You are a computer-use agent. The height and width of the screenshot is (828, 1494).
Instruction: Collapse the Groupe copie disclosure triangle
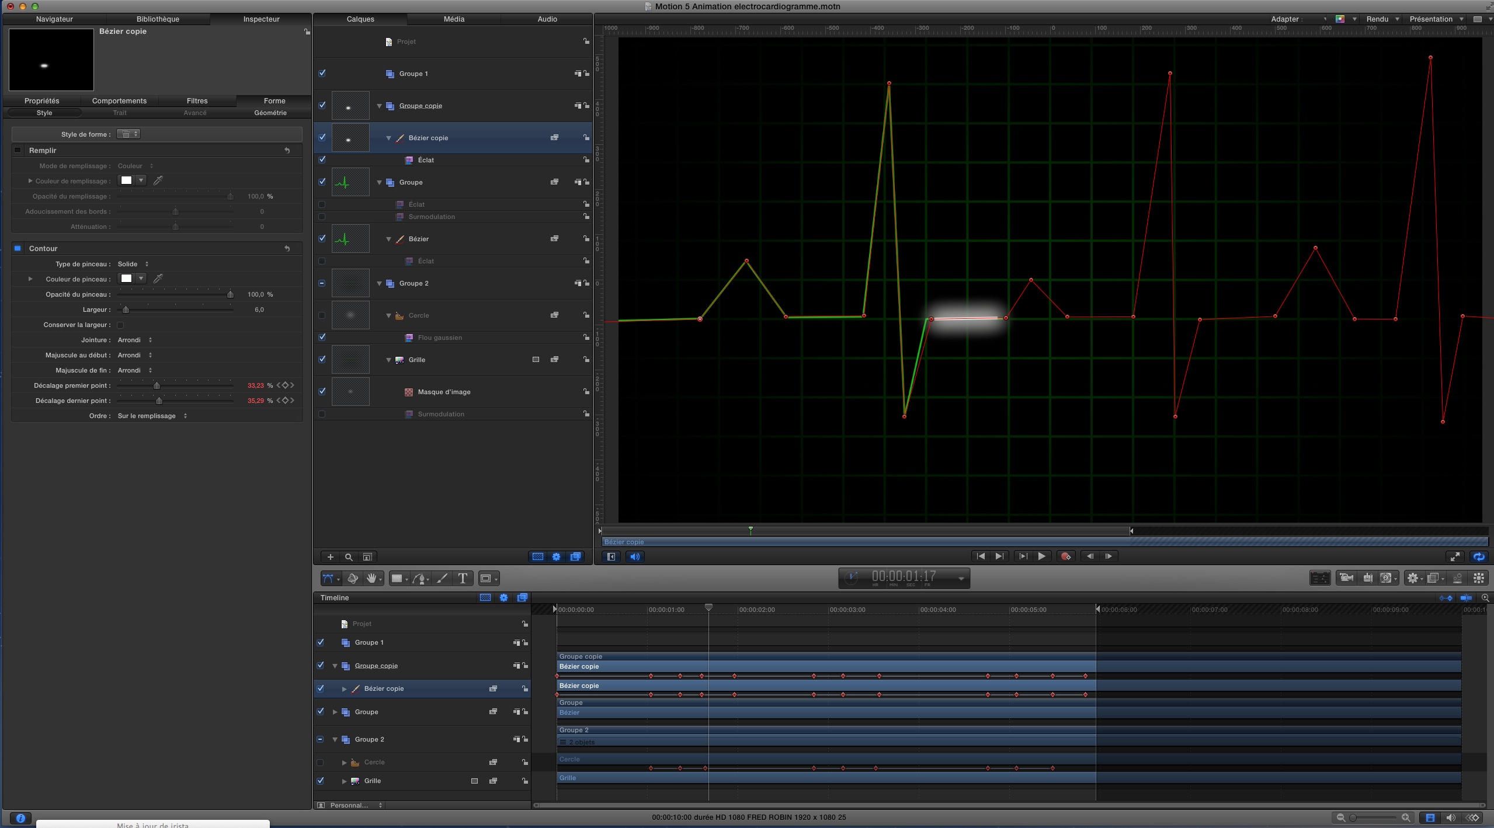379,105
